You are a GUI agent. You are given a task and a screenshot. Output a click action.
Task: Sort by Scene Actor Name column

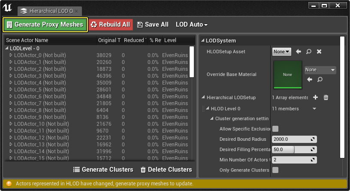coord(51,40)
